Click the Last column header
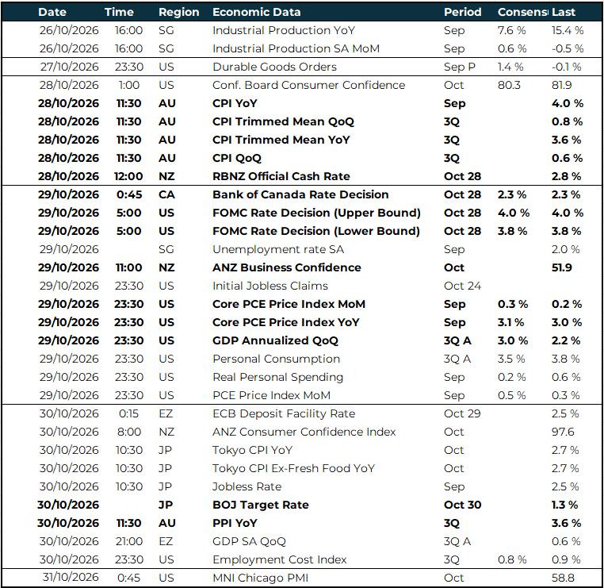This screenshot has width=604, height=588. pyautogui.click(x=563, y=12)
